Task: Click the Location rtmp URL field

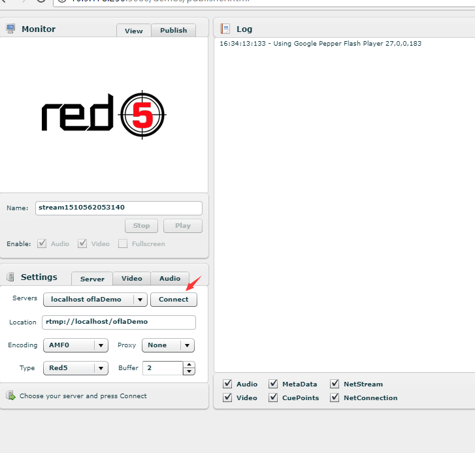Action: tap(119, 322)
